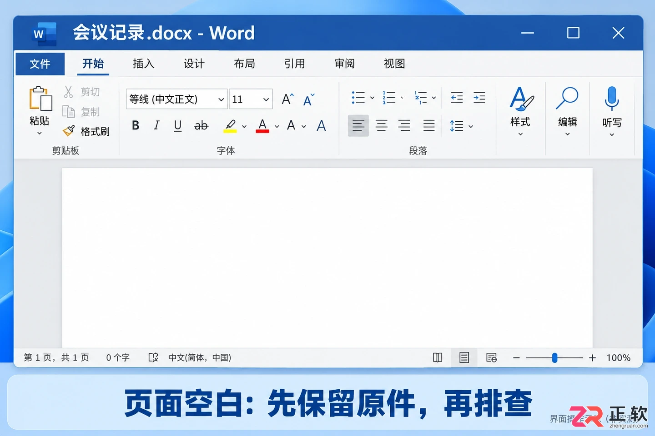Apply the red font color
Viewport: 655px width, 436px height.
click(262, 126)
